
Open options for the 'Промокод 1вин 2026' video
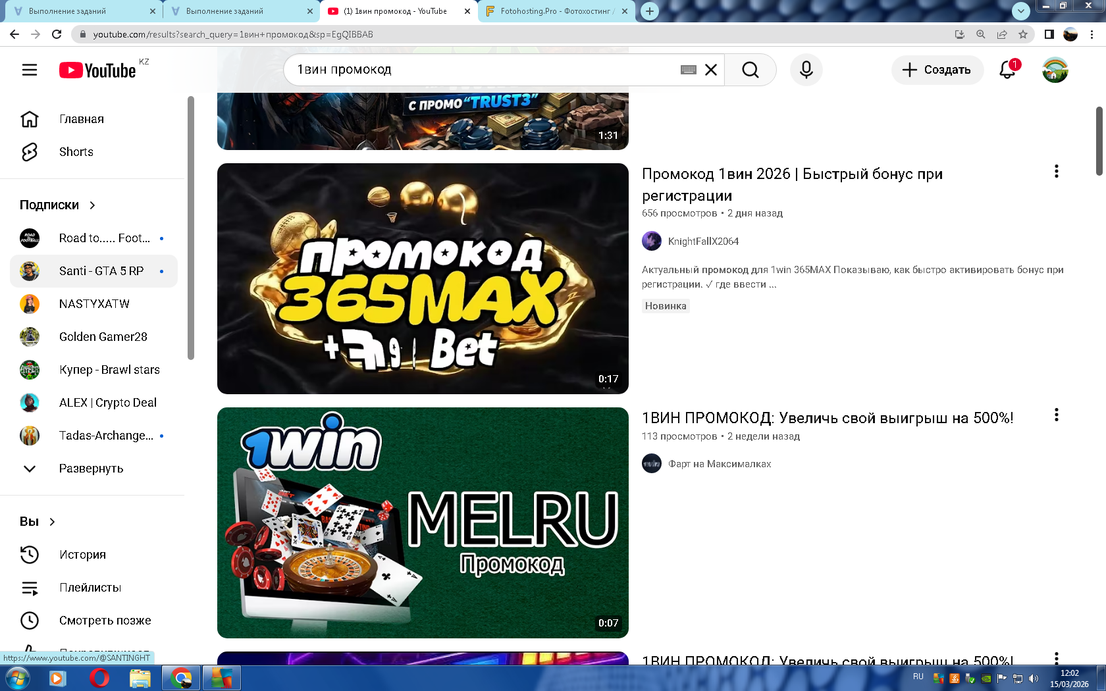click(1057, 171)
